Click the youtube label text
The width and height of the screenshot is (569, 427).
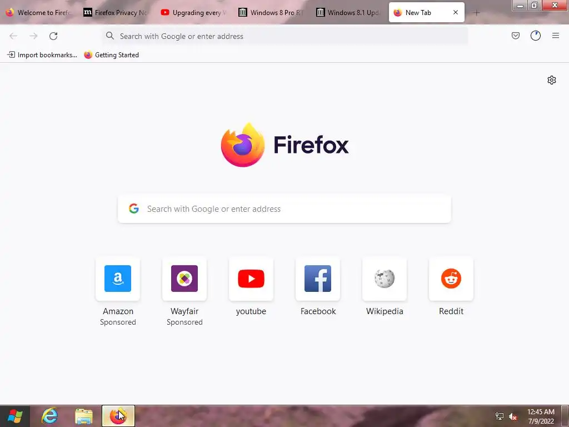coord(251,311)
